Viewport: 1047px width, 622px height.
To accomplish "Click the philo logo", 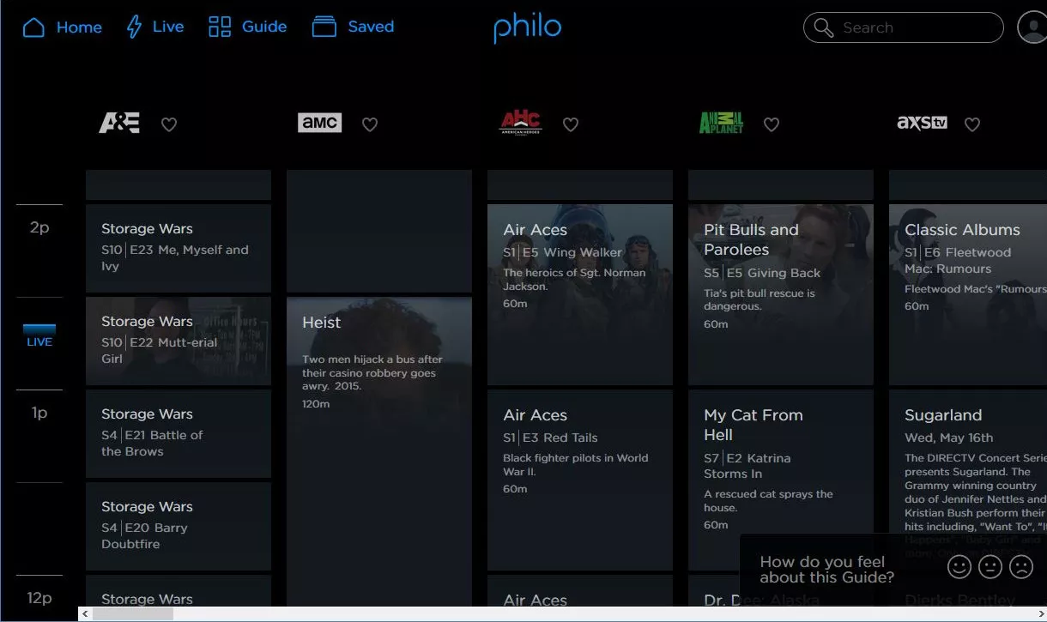I will click(x=527, y=27).
